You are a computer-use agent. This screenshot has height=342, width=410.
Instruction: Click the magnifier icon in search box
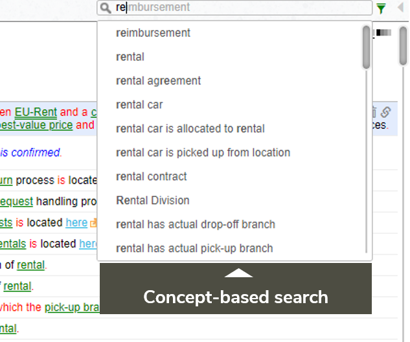[x=106, y=8]
